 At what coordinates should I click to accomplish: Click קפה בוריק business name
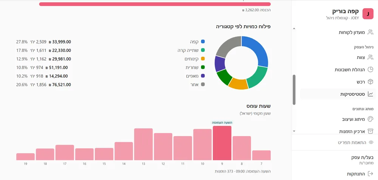point(346,11)
